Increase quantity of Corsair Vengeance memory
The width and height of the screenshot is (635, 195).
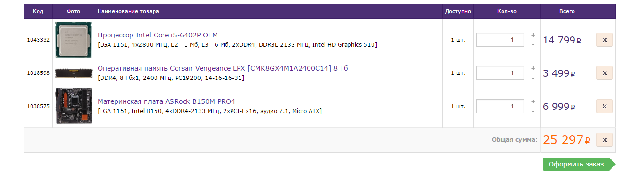(533, 68)
